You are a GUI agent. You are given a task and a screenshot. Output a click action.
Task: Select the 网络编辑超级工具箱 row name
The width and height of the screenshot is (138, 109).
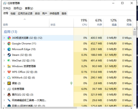(x=29, y=100)
